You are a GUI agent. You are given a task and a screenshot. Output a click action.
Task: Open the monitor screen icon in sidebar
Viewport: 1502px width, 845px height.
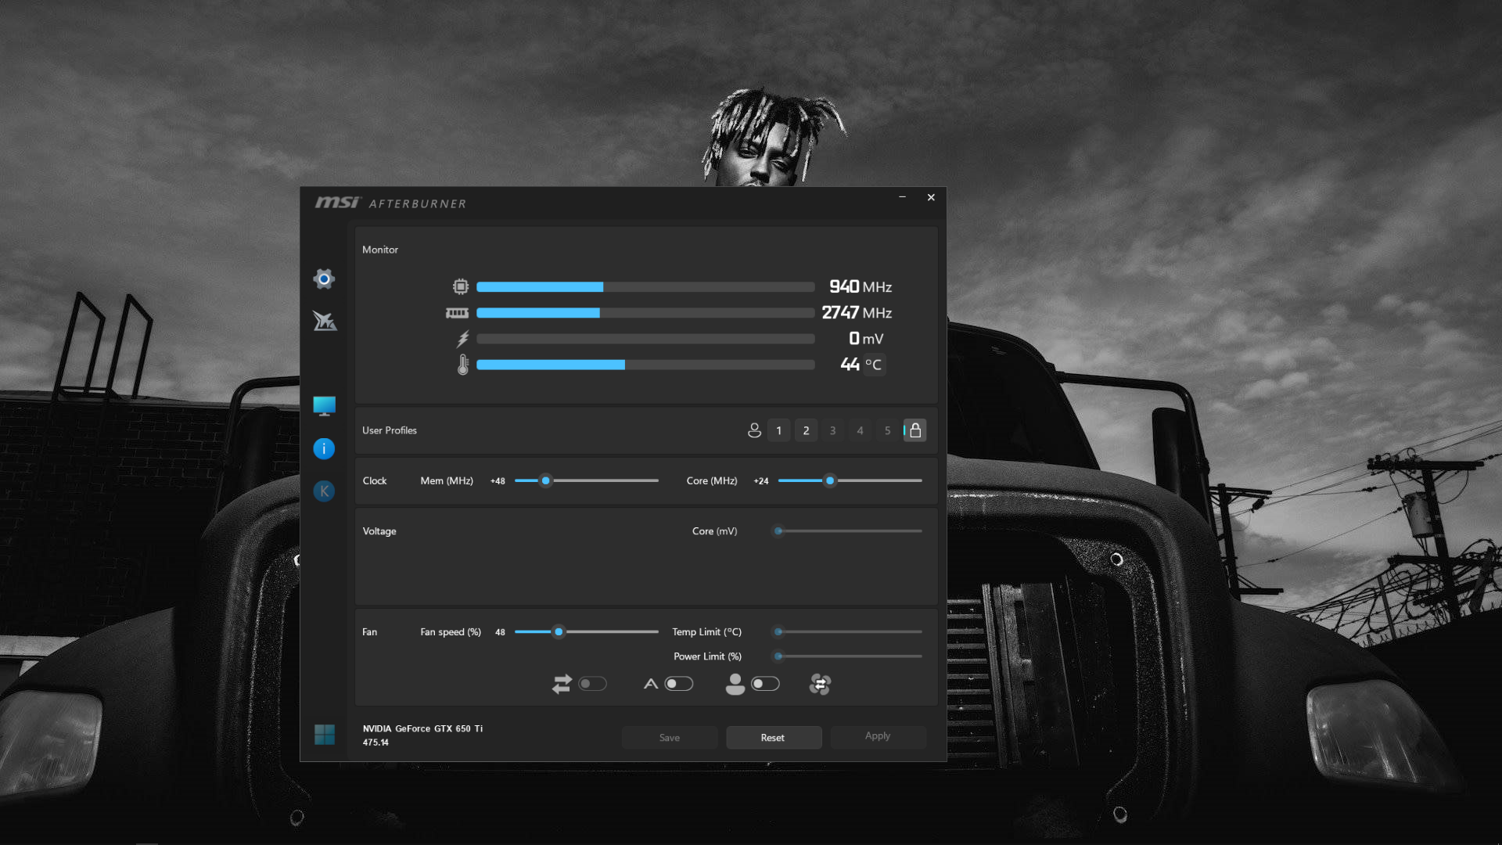click(x=324, y=405)
